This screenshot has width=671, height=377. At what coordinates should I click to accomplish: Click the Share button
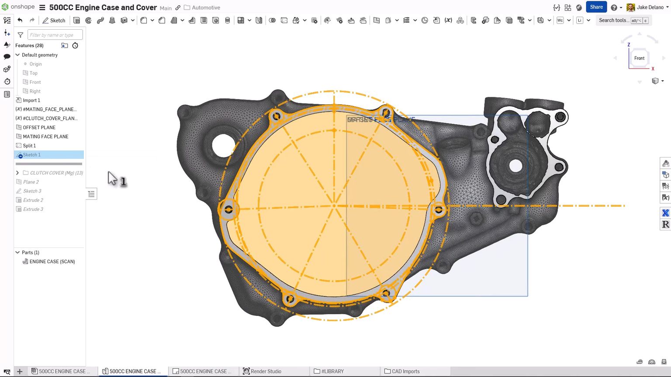[596, 7]
